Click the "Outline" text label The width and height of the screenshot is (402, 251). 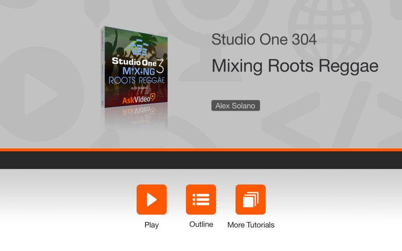(x=201, y=224)
